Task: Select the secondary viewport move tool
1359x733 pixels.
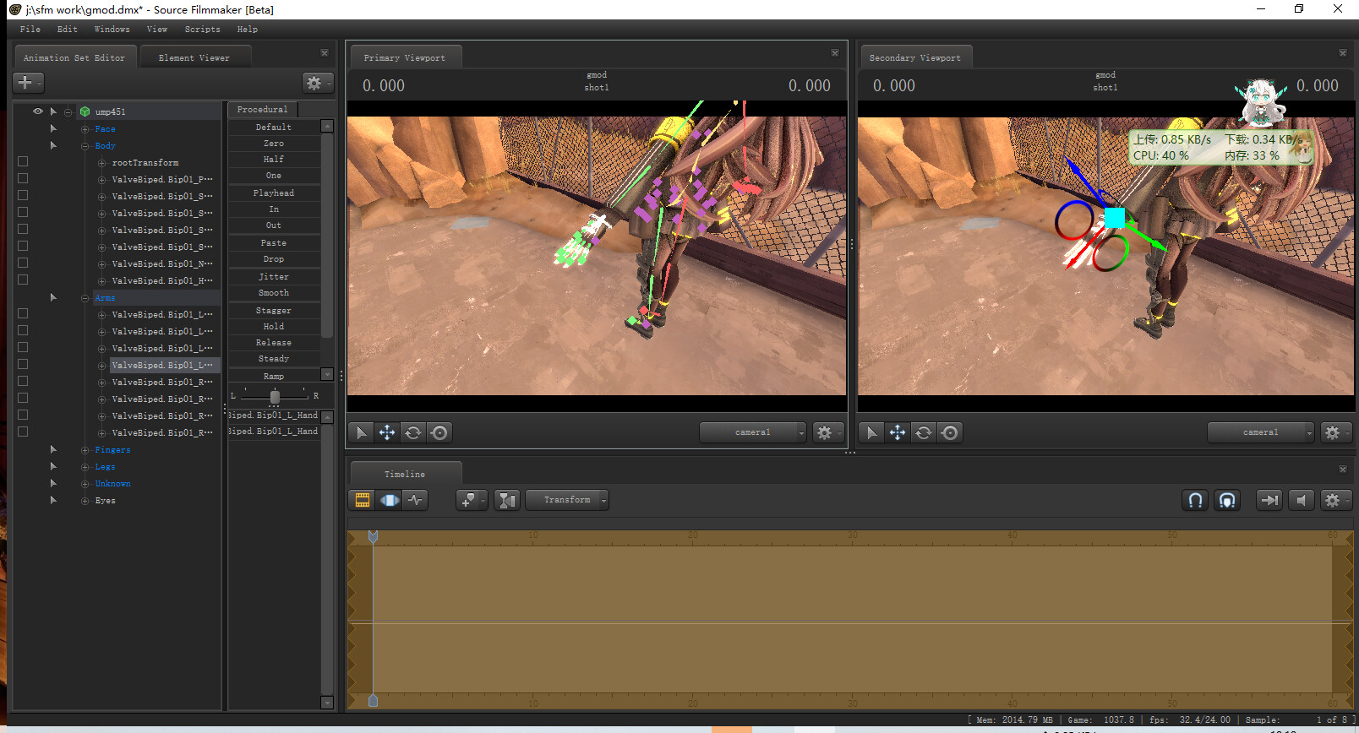Action: (x=898, y=432)
